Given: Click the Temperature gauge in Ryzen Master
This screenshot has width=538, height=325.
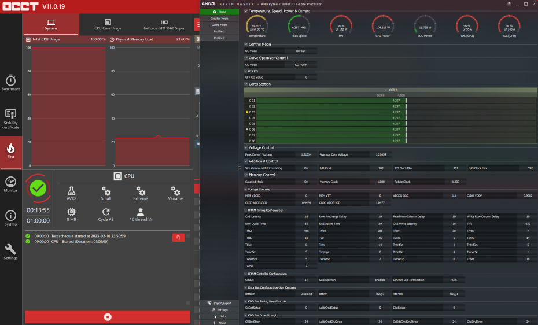Looking at the screenshot, I should (257, 27).
